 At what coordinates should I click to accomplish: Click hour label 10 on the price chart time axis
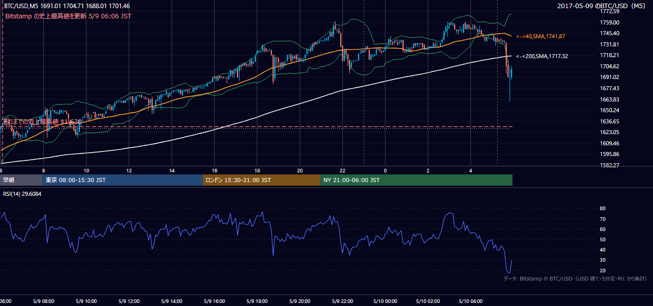point(86,170)
